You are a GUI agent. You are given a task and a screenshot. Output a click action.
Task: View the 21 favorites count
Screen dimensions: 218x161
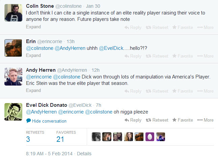pos(60,139)
